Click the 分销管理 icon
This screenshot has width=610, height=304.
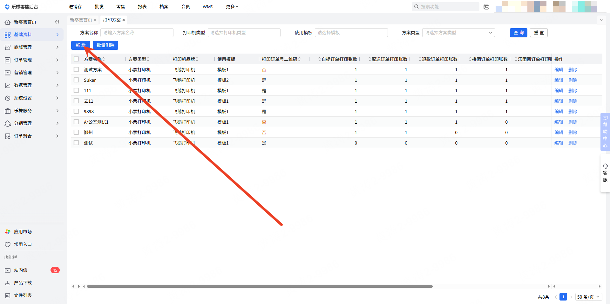pyautogui.click(x=8, y=123)
